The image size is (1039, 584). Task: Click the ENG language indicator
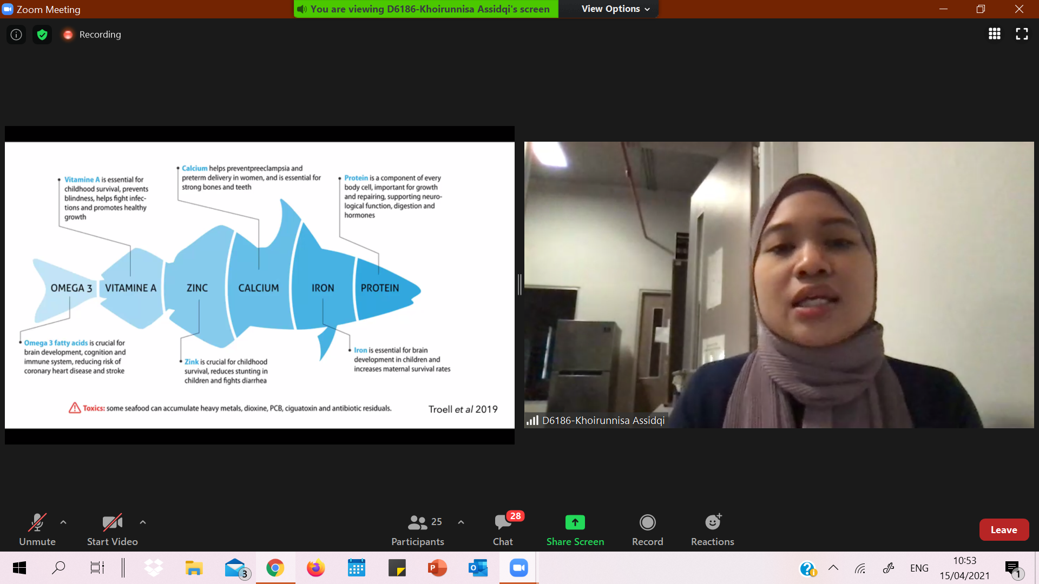pyautogui.click(x=919, y=568)
